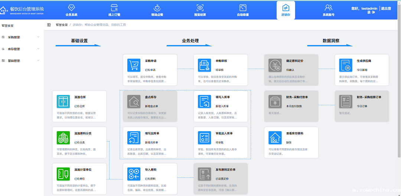
Task: Click the 申购审核 stamp icon
Action: click(204, 65)
